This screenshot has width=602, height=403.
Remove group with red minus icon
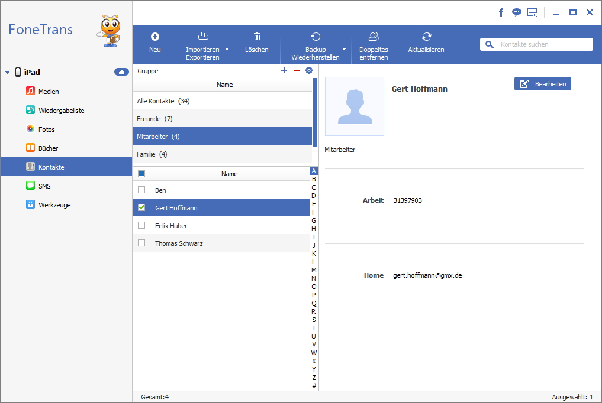pos(297,70)
